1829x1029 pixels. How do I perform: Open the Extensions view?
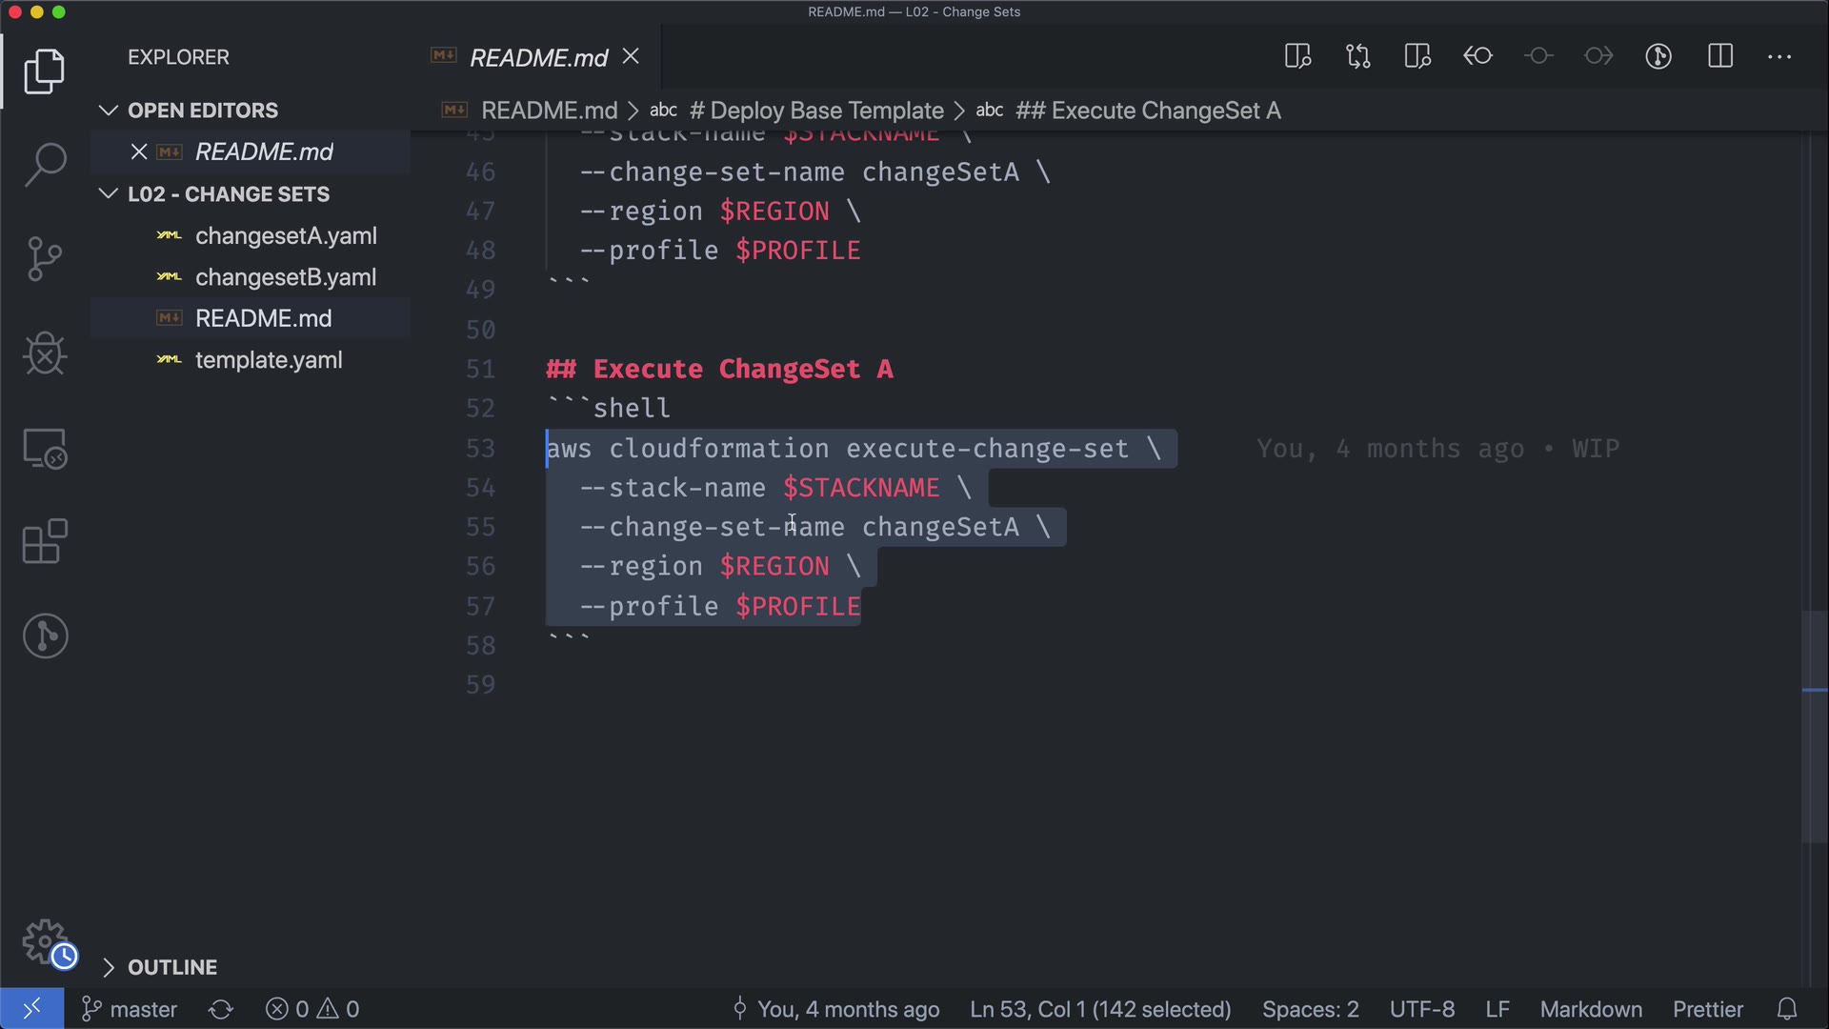coord(45,542)
